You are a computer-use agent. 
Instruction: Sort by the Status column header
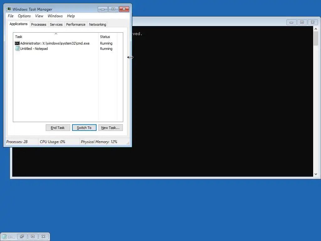tap(108, 36)
